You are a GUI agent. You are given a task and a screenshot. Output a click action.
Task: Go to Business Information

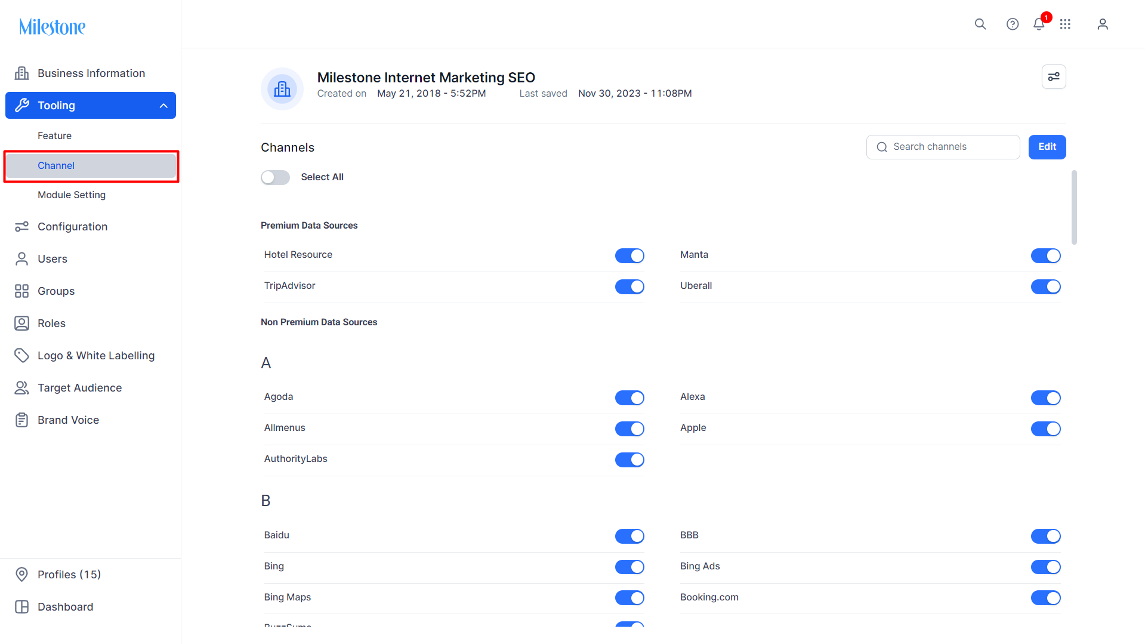91,73
